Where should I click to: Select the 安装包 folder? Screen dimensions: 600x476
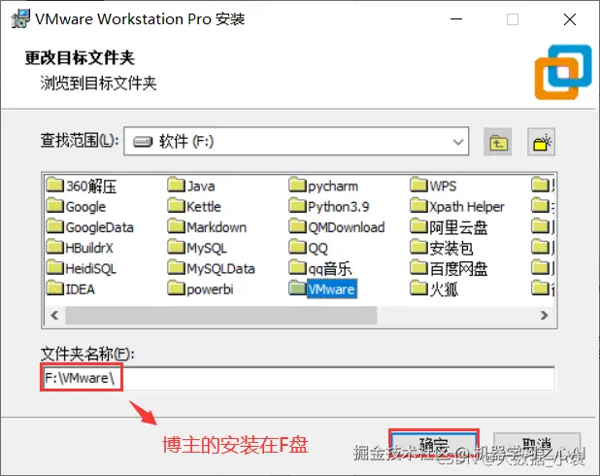tap(442, 248)
